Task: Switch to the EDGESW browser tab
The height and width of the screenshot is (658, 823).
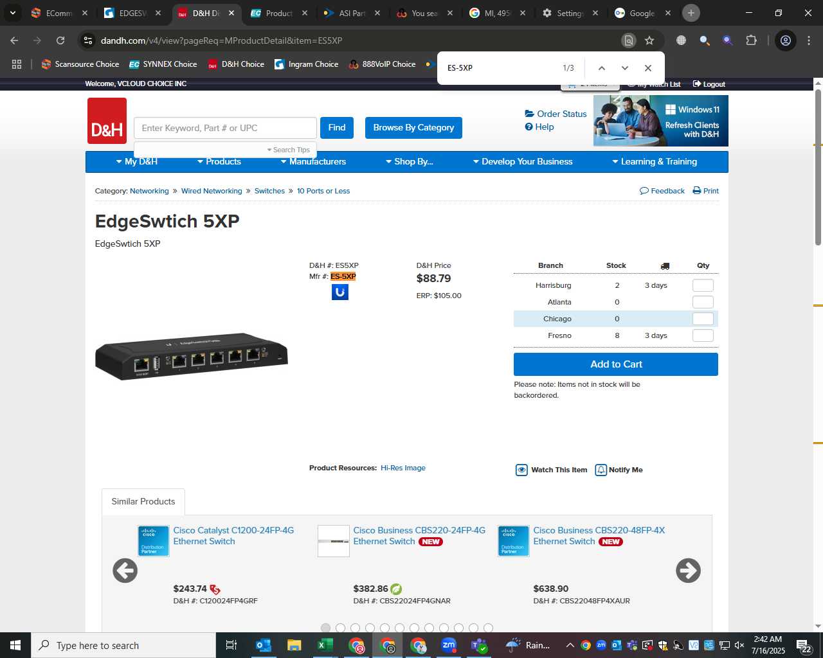Action: pyautogui.click(x=133, y=13)
